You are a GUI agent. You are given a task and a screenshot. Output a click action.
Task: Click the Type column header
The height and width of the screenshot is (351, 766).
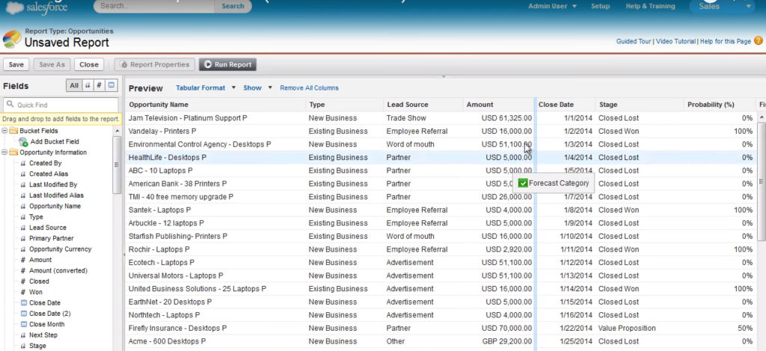(345, 105)
